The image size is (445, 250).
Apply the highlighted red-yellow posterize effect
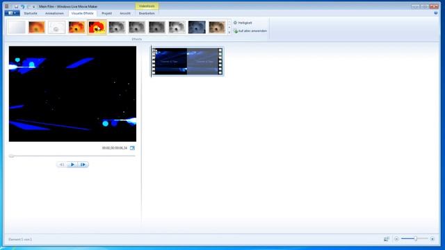pos(97,28)
